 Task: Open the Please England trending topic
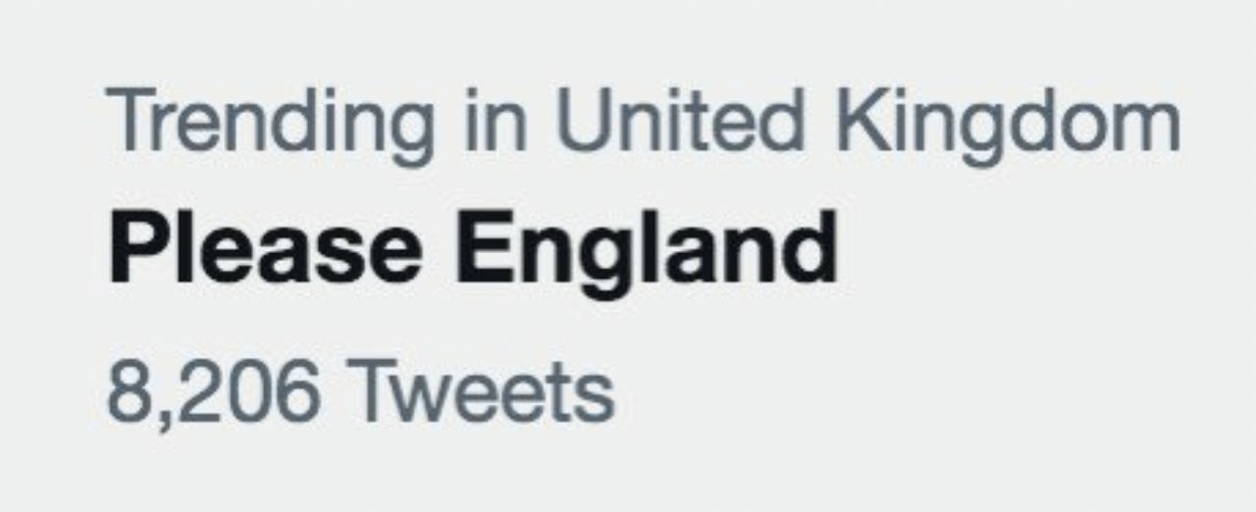471,250
